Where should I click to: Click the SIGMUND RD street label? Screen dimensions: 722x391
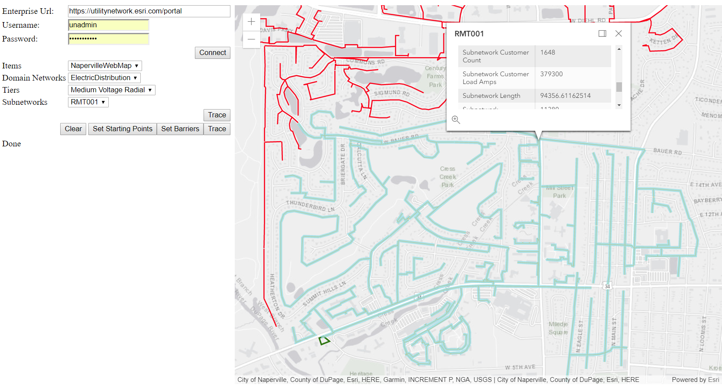(x=392, y=93)
